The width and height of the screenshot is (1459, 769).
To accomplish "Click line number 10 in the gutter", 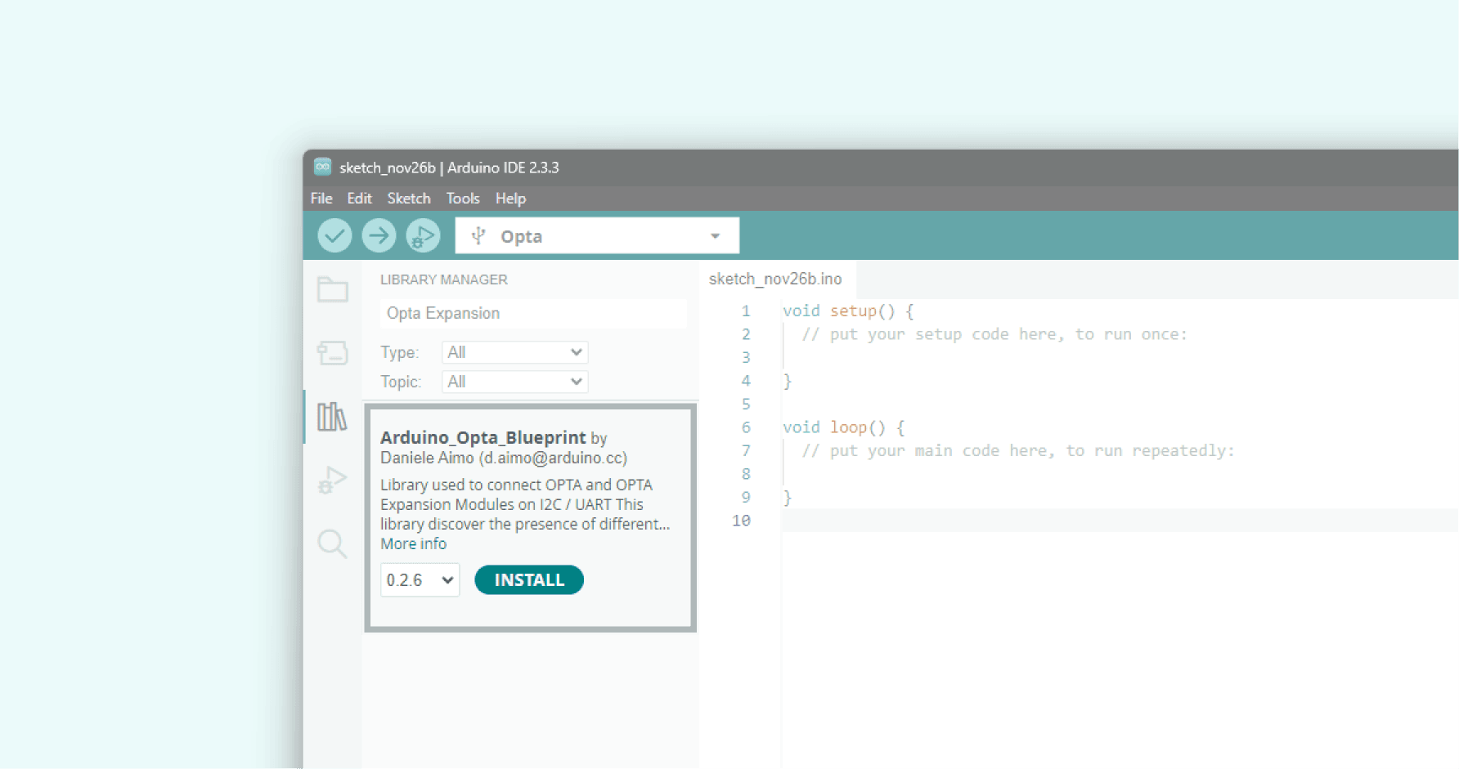I will tap(741, 521).
